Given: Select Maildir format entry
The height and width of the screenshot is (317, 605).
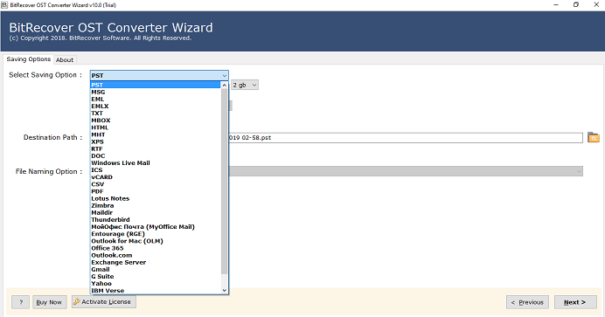Looking at the screenshot, I should pos(155,212).
